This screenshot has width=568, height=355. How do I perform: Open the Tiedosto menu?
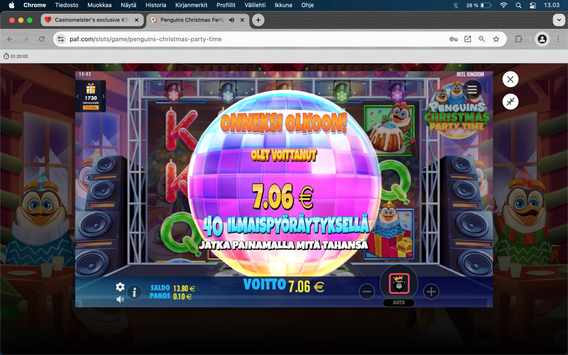point(67,5)
